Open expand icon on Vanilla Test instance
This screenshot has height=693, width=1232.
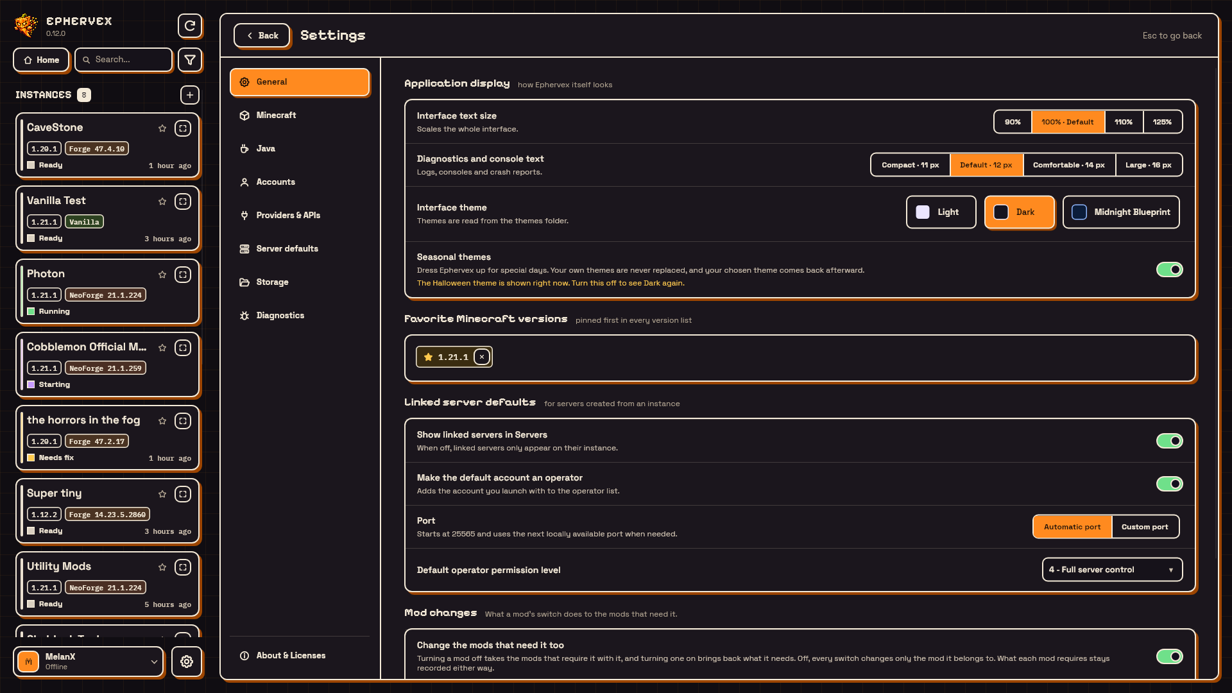(x=183, y=201)
